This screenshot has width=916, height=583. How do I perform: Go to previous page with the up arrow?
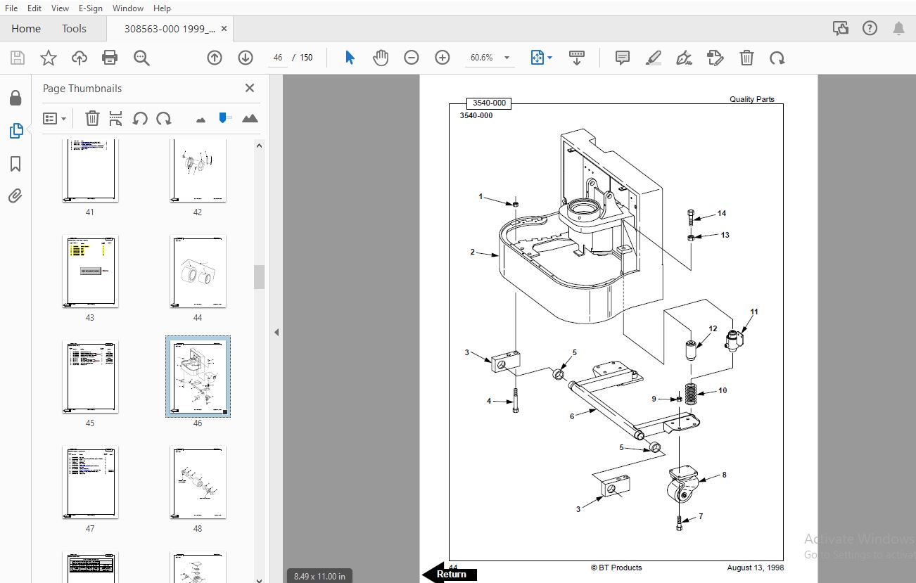point(215,58)
